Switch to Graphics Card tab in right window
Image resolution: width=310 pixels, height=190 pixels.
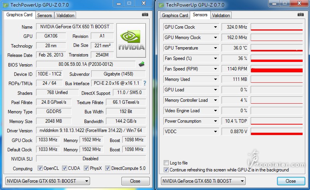coord(175,15)
